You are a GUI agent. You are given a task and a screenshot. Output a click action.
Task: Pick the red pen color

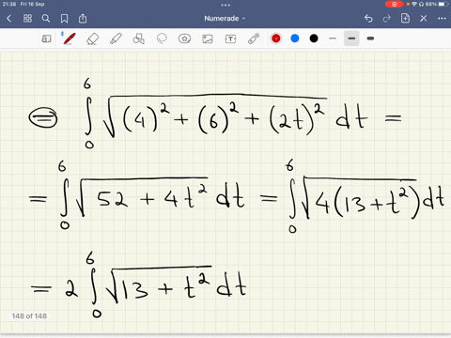(x=276, y=38)
